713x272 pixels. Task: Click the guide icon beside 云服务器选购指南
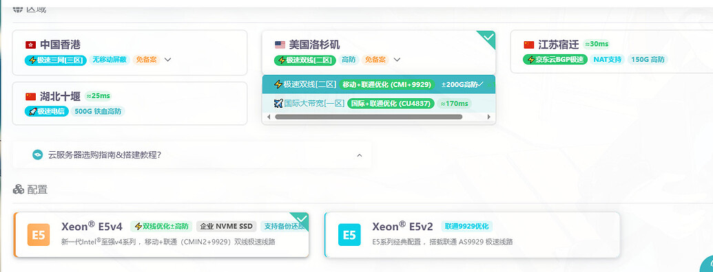point(38,155)
